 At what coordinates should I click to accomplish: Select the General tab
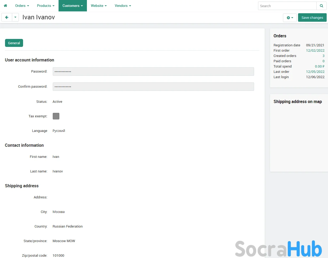tap(14, 43)
